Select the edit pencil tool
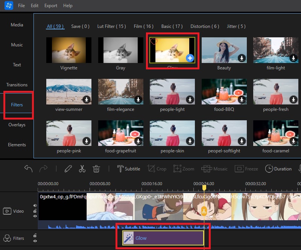301x250 pixels. pyautogui.click(x=68, y=169)
